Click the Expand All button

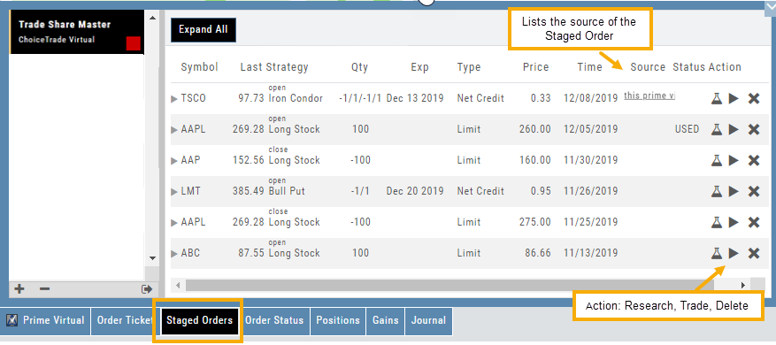click(204, 30)
